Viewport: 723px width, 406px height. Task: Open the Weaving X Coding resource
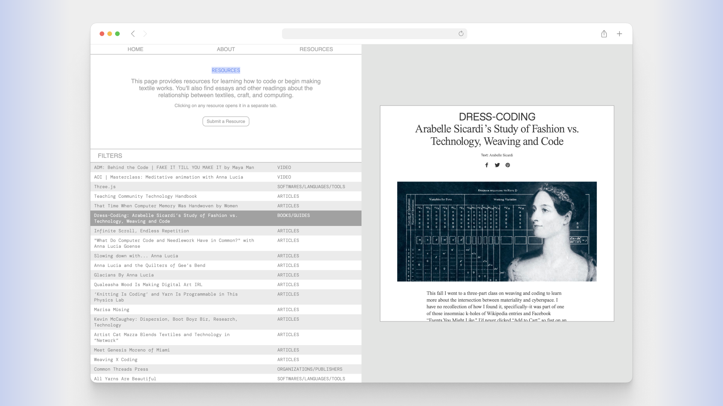tap(116, 360)
